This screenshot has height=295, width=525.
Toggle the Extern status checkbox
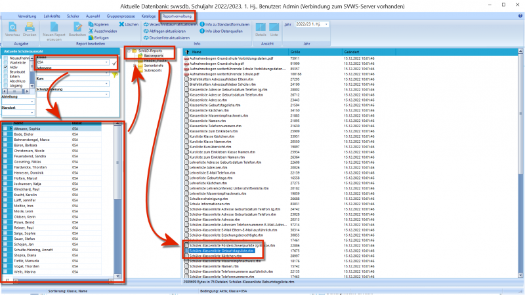[x=5, y=77]
